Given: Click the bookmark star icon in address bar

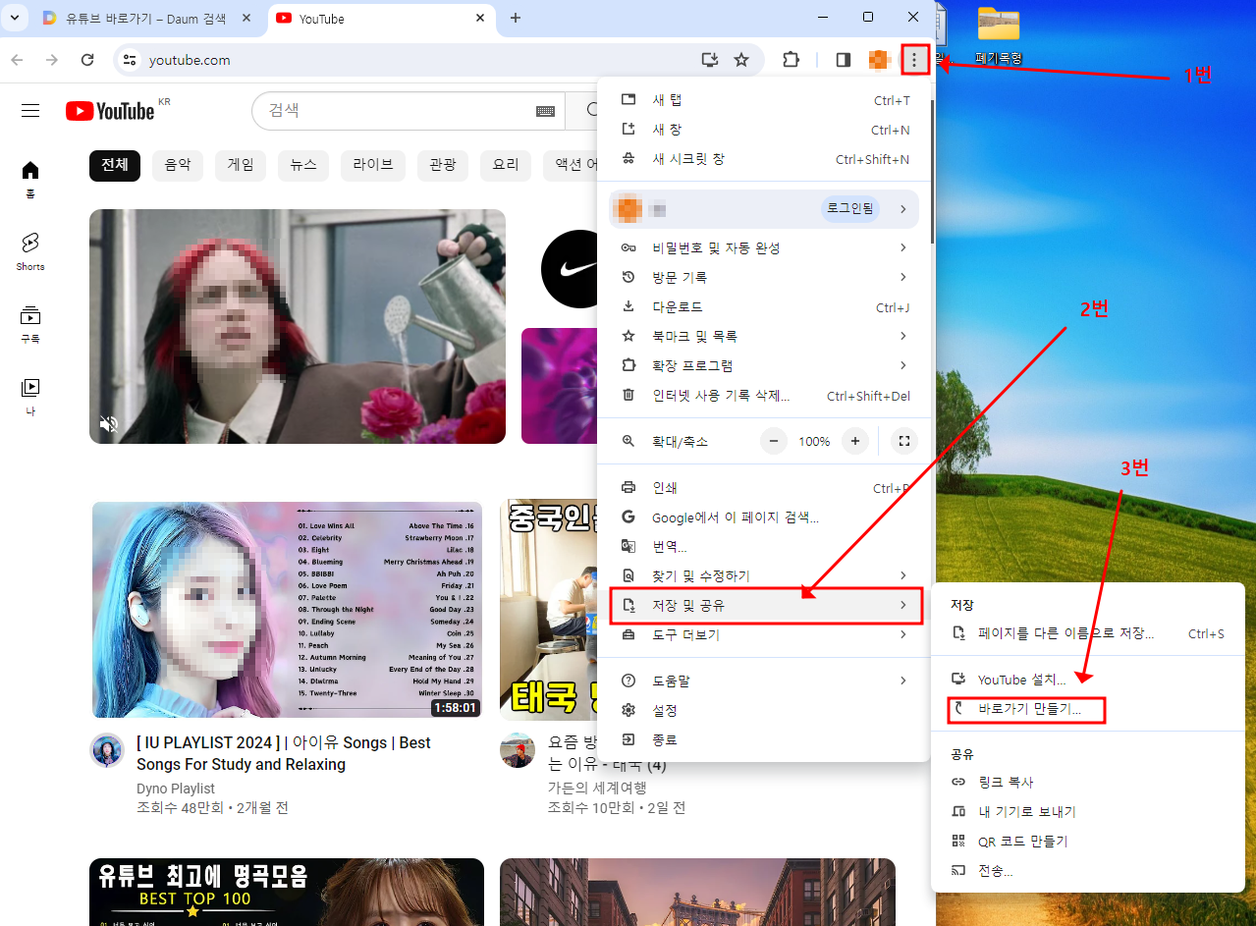Looking at the screenshot, I should (741, 60).
